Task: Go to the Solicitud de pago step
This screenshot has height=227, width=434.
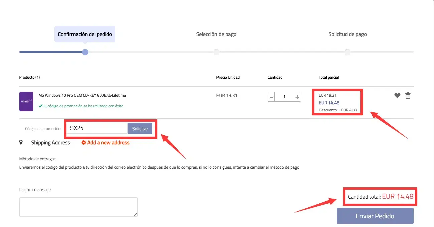Action: click(347, 34)
